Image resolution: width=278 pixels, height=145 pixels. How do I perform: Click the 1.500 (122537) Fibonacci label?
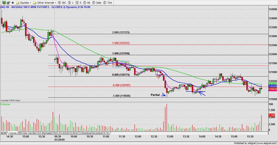pos(121,43)
